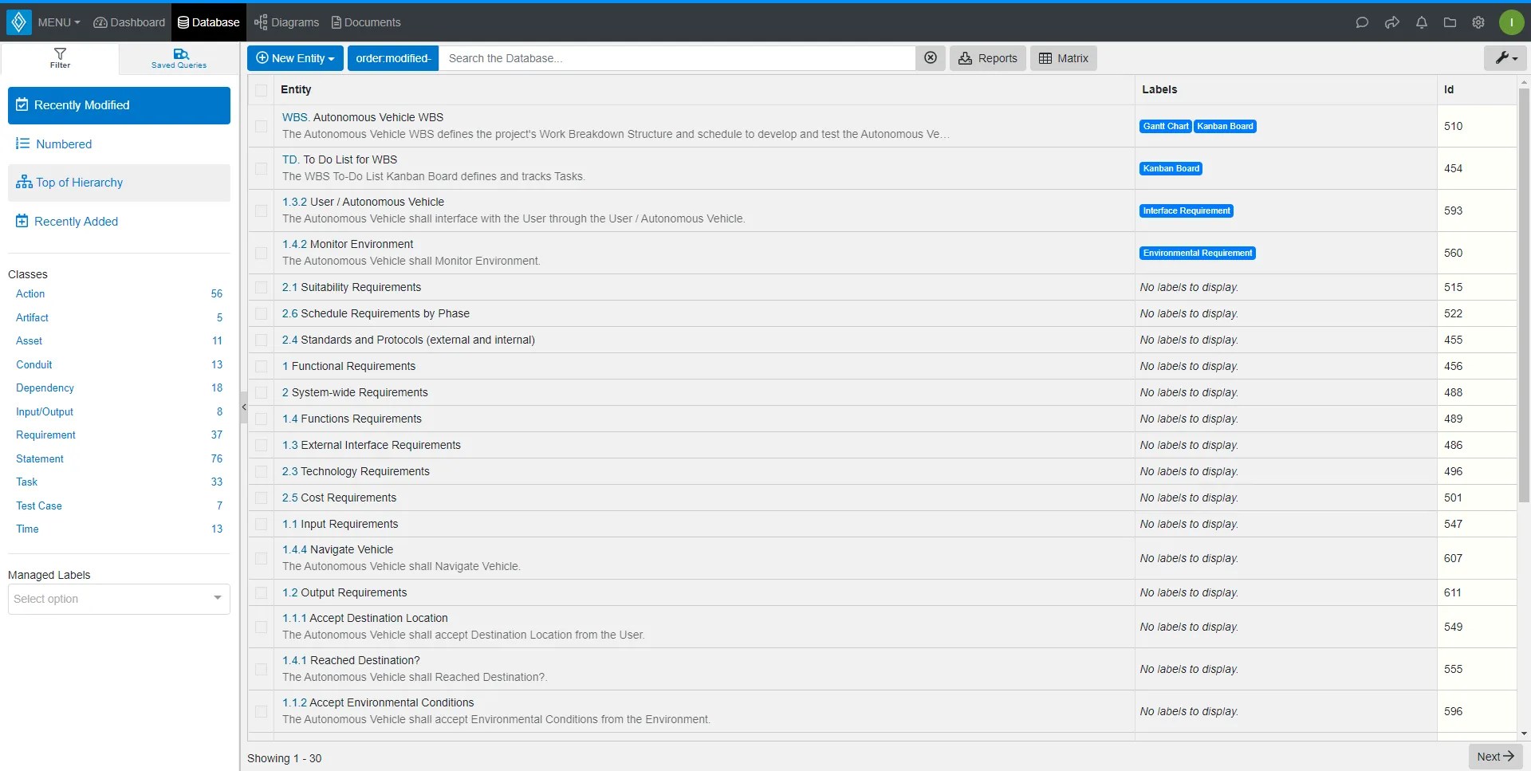Go to the Next page
This screenshot has width=1531, height=771.
click(1495, 757)
